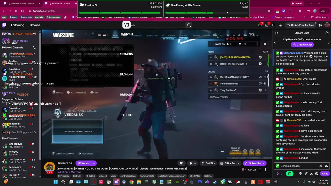Image resolution: width=331 pixels, height=186 pixels.
Task: Open the Twitch notifications inbox with 2 badge
Action: coord(267,25)
